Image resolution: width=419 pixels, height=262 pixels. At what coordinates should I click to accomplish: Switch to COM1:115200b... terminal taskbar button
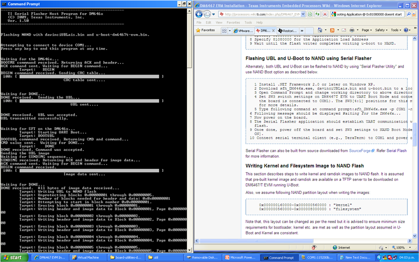317,257
